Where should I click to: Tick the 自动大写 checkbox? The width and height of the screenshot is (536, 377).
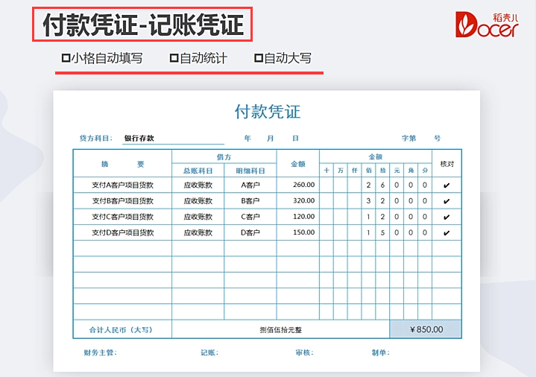(x=259, y=58)
